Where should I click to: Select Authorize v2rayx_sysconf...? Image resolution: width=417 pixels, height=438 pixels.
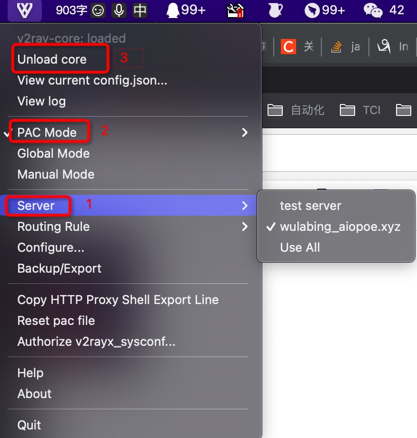pyautogui.click(x=128, y=342)
